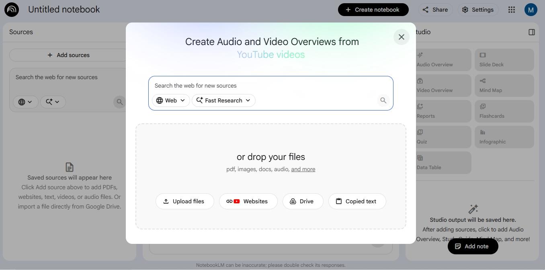The width and height of the screenshot is (545, 270).
Task: Collapse the Studio panel icon
Action: [532, 32]
